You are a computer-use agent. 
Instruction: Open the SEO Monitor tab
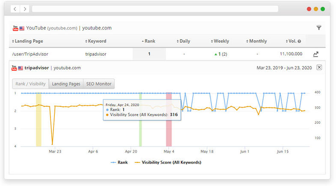point(99,84)
